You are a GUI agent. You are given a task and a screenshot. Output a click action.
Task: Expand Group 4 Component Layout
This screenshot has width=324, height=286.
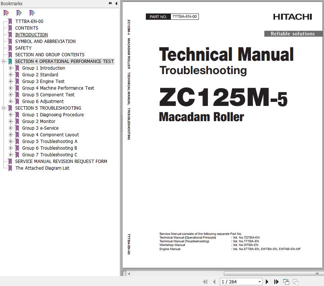(x=10, y=134)
